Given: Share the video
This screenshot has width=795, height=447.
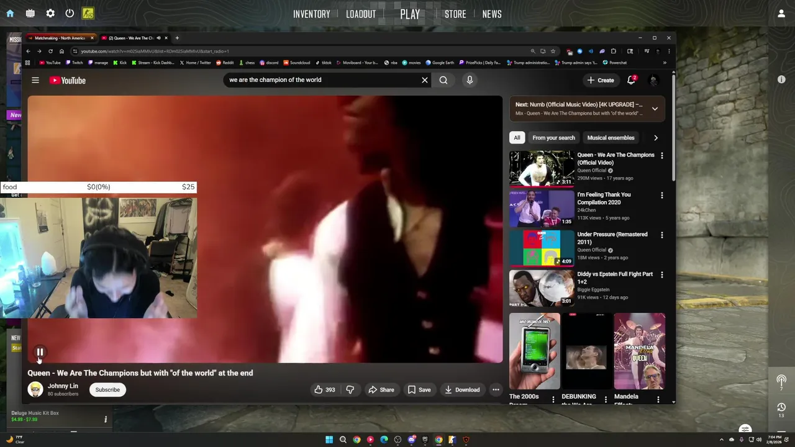Looking at the screenshot, I should (381, 390).
